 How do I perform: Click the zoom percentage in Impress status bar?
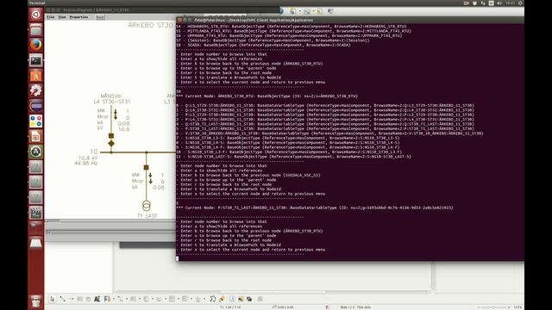517,307
